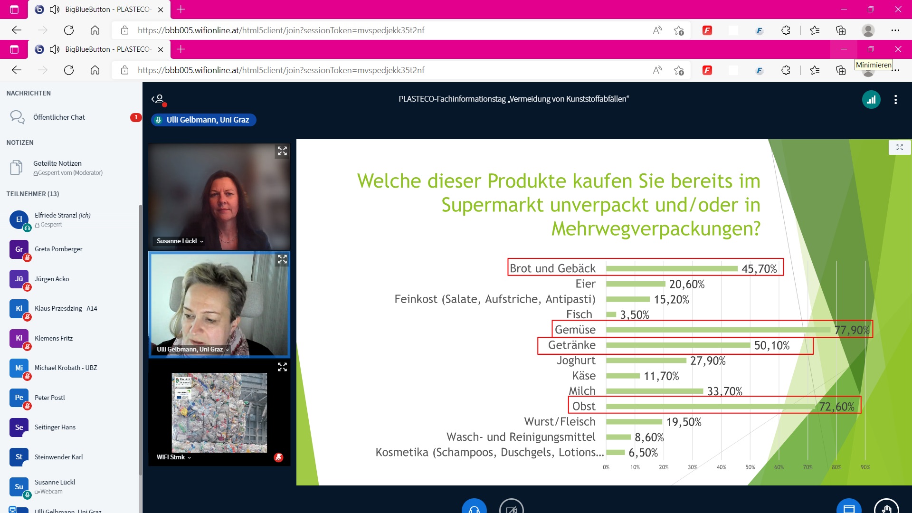Open new tab in background browser window
912x513 pixels.
click(x=181, y=9)
